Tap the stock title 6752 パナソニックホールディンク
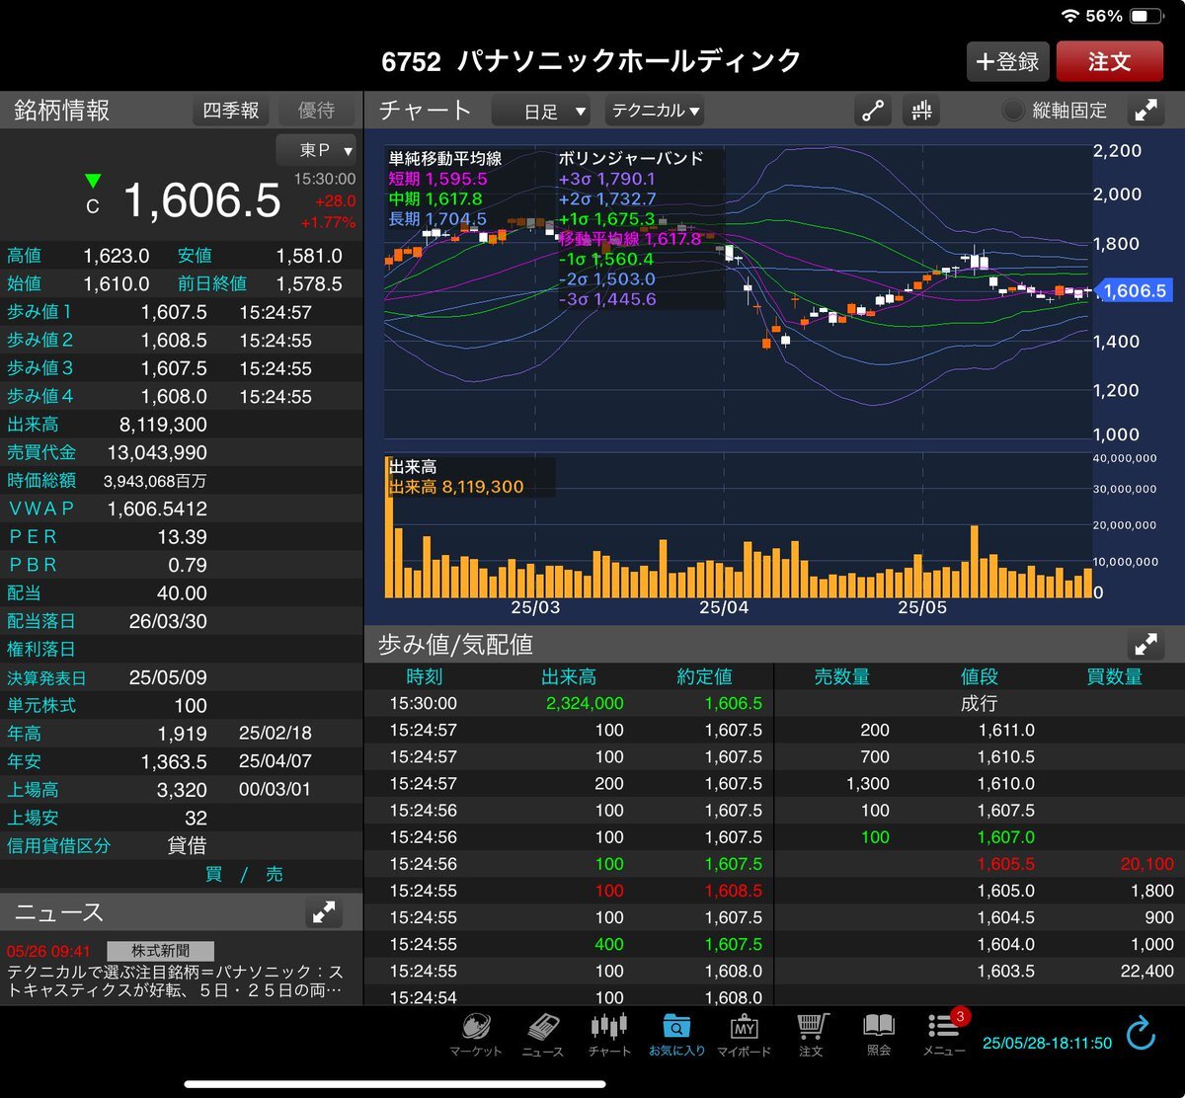This screenshot has width=1185, height=1098. [592, 61]
